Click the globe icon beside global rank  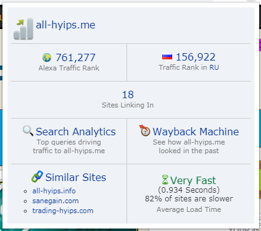pyautogui.click(x=47, y=57)
